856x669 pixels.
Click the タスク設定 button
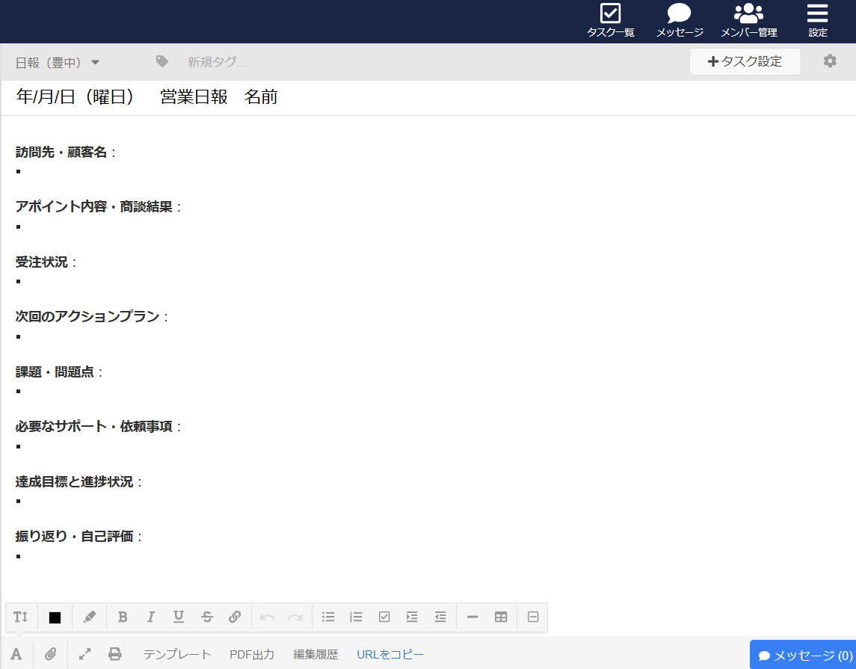click(x=745, y=61)
